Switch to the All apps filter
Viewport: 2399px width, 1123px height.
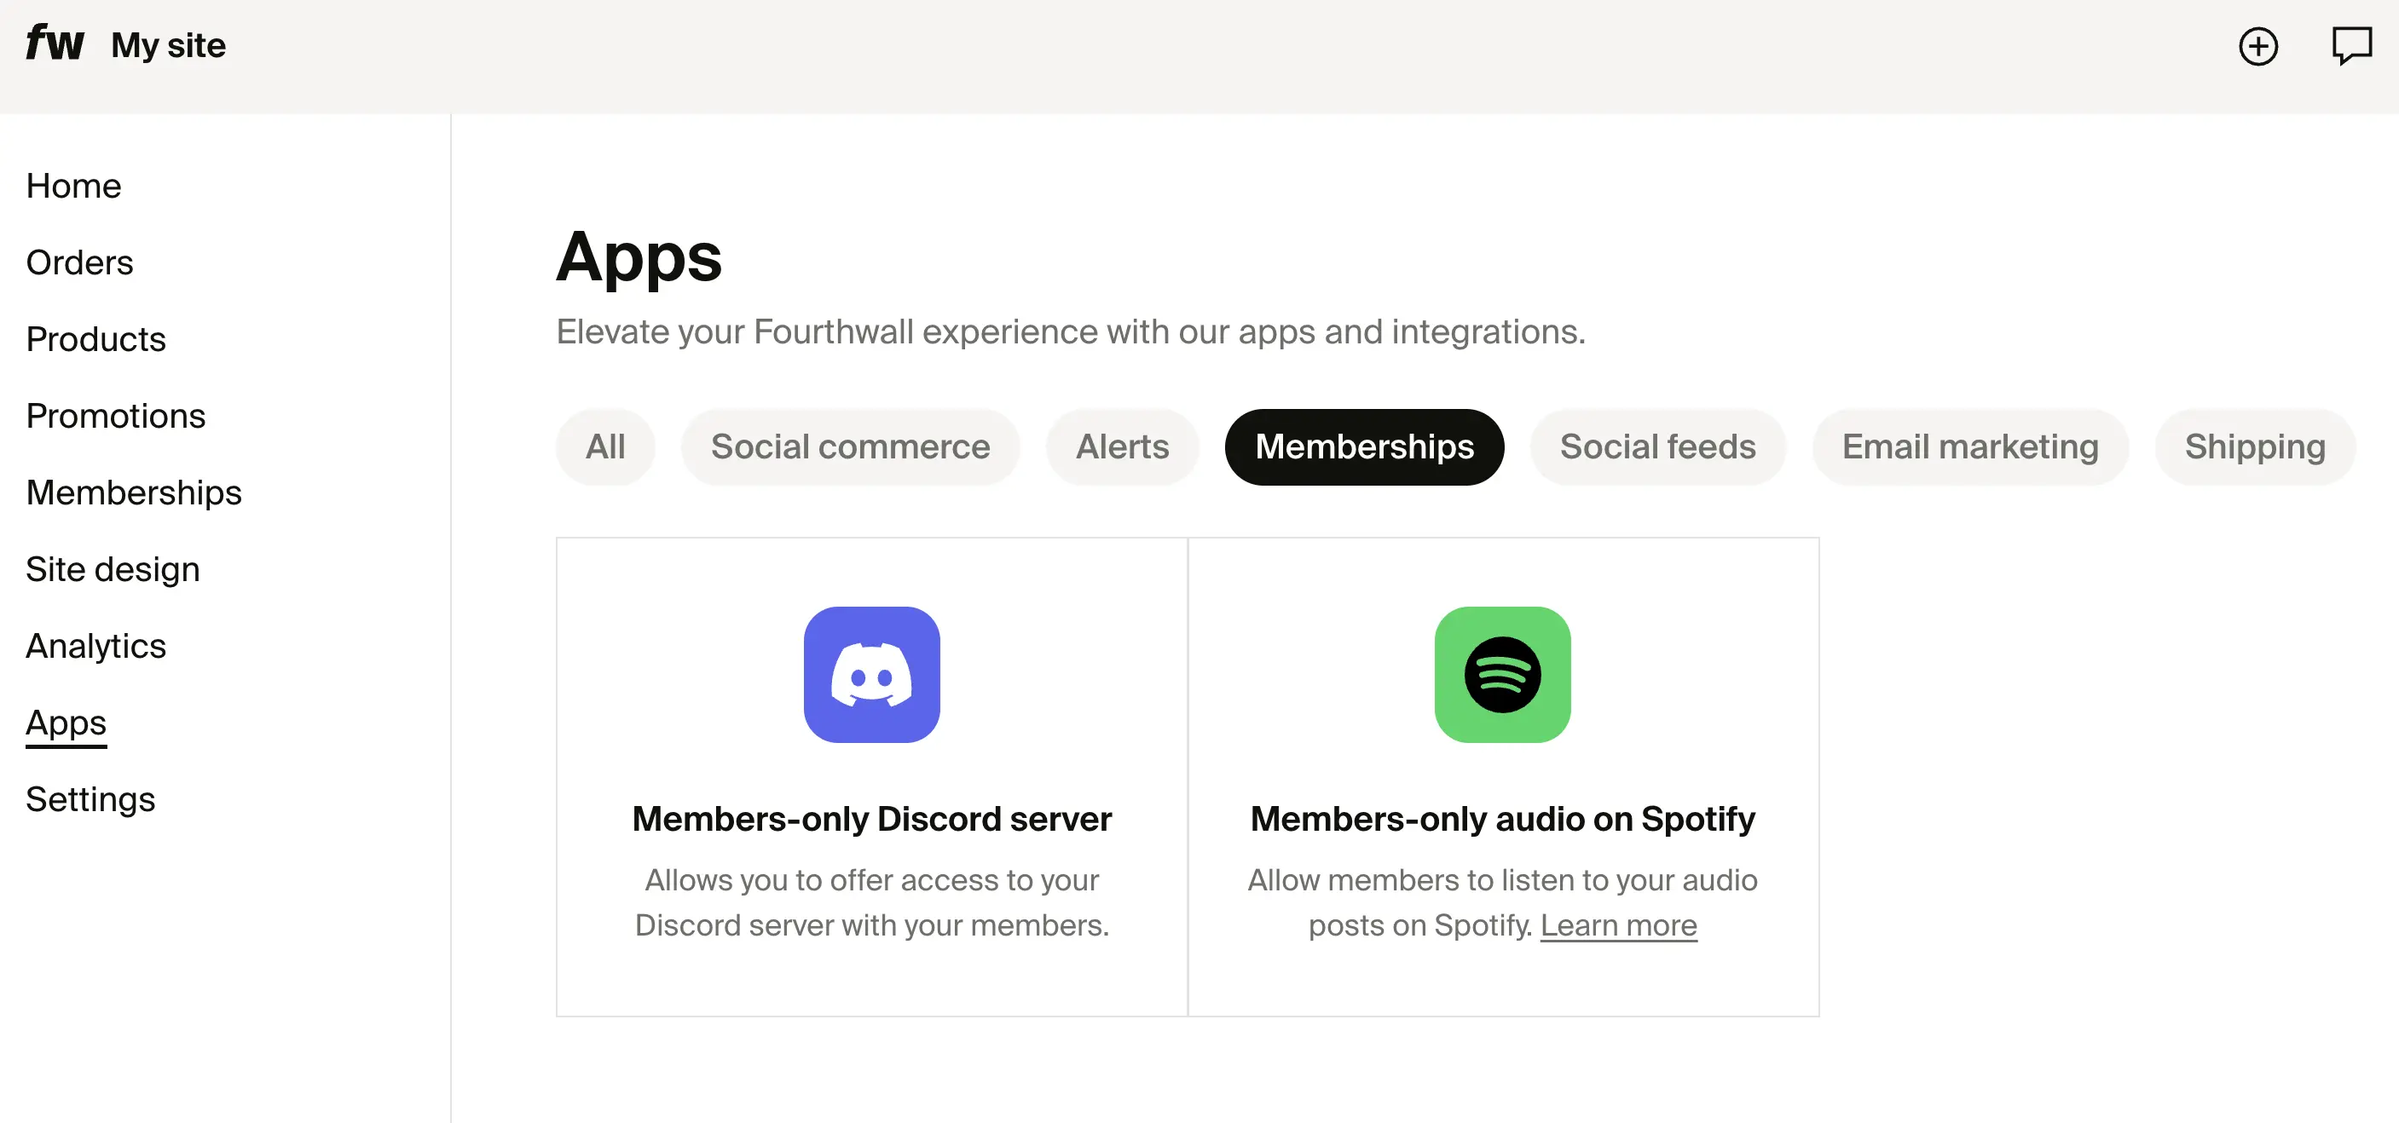[x=605, y=446]
